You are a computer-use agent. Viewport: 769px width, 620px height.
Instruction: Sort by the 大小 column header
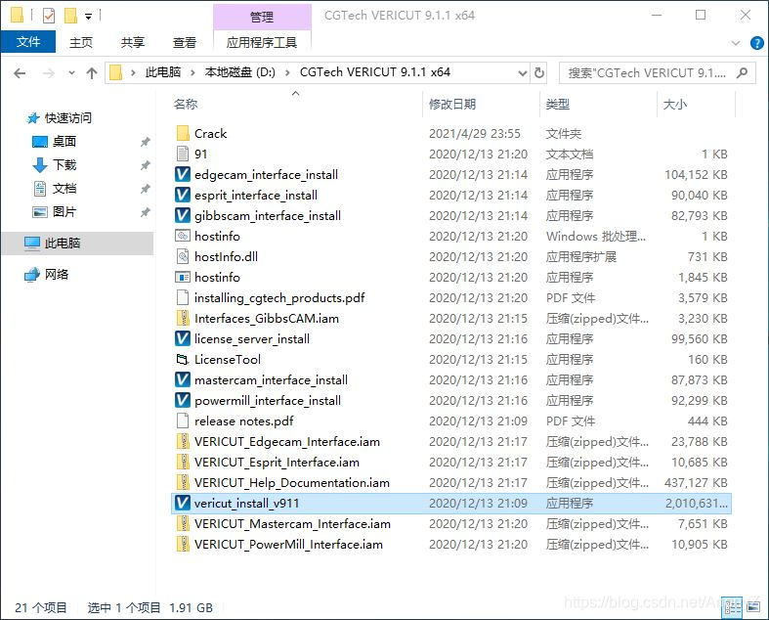click(x=675, y=104)
